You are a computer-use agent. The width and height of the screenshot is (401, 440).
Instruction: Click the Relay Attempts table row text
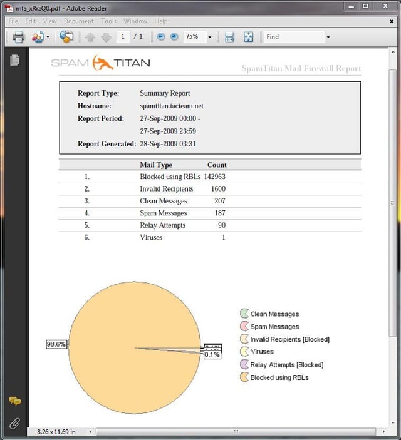163,225
